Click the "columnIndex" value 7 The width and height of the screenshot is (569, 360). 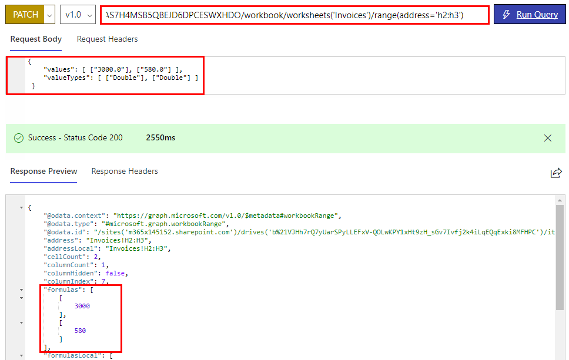pos(103,281)
